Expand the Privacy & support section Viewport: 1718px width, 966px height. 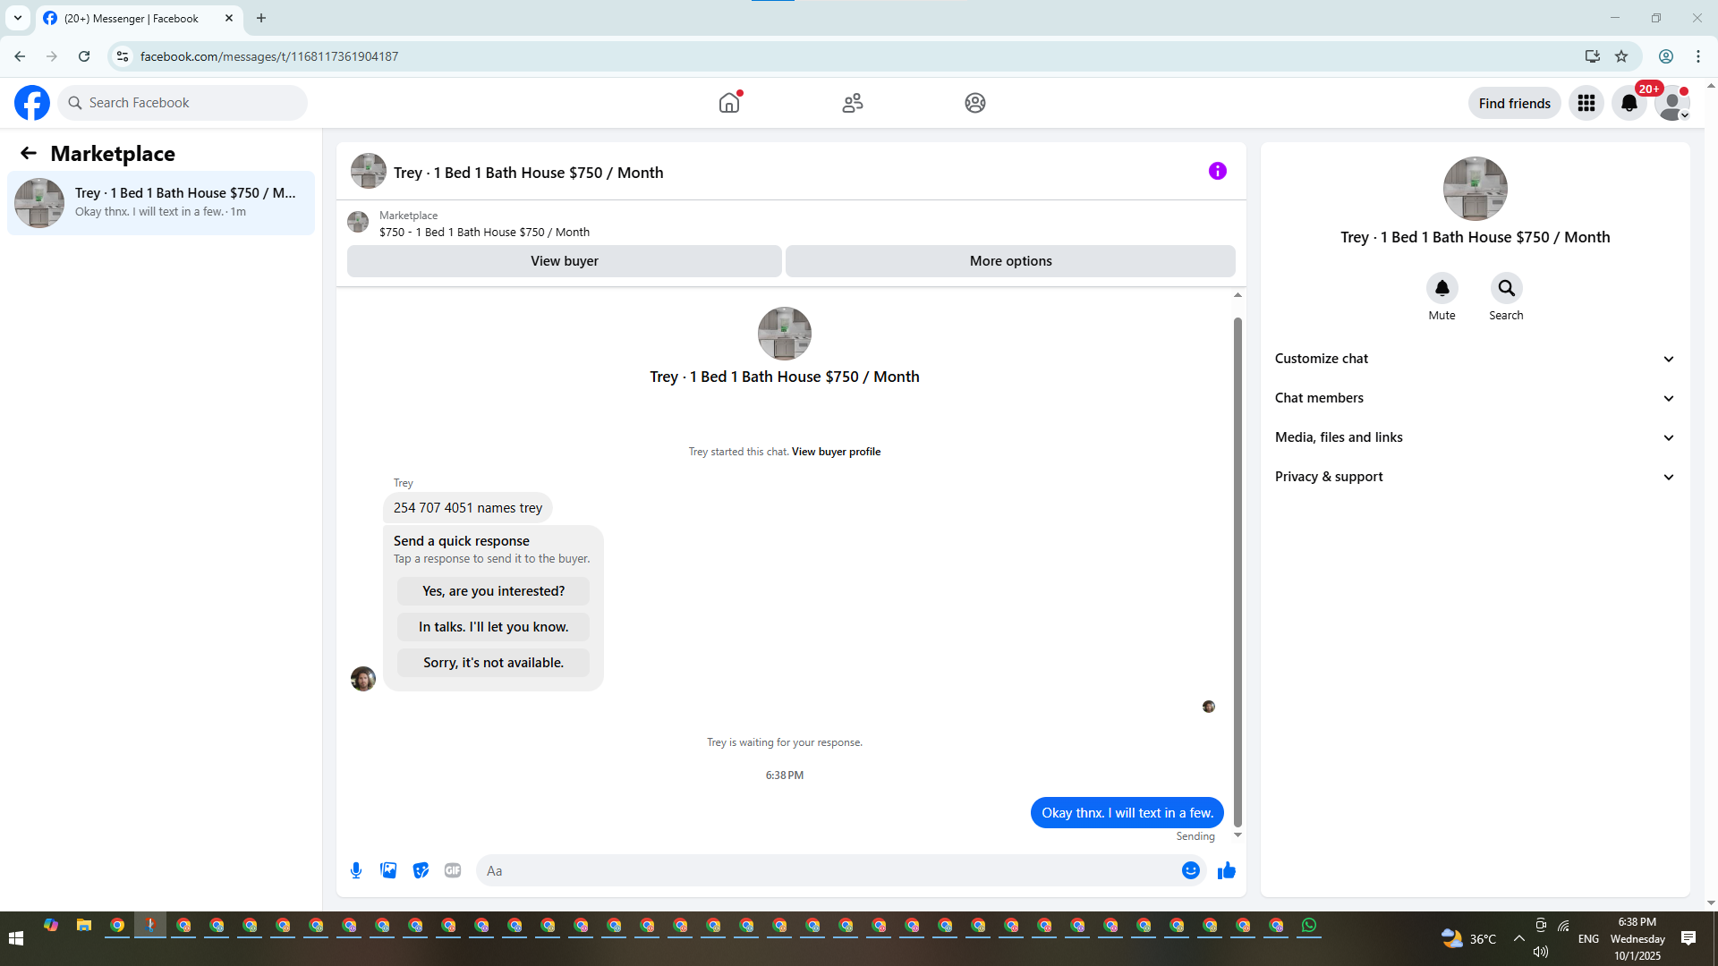pyautogui.click(x=1476, y=477)
